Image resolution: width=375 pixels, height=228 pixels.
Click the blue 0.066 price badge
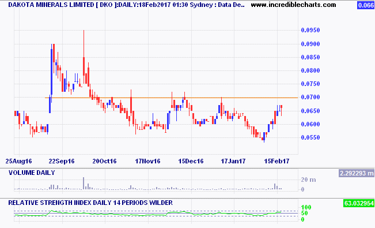tap(366, 5)
